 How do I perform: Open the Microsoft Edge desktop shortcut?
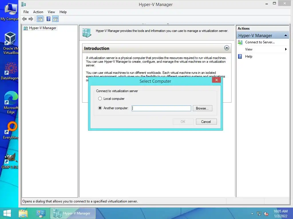pos(11,102)
